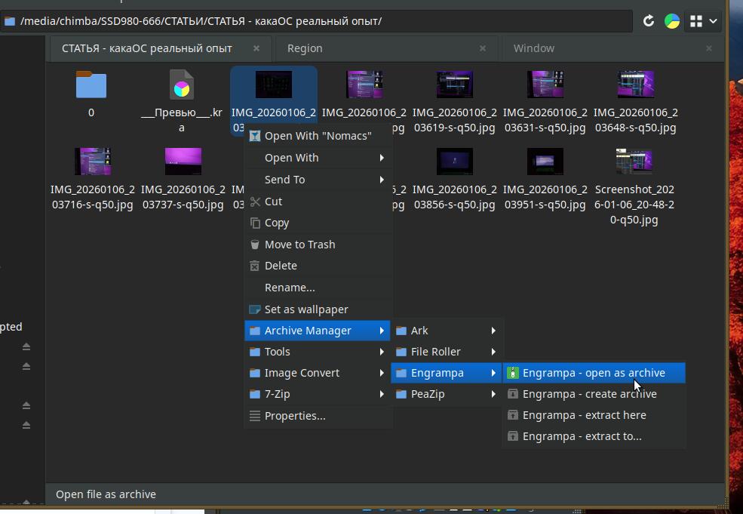Screen dimensions: 743x514
Task: Select Screenshot_2026-01-06 image thumbnail
Action: tap(634, 162)
